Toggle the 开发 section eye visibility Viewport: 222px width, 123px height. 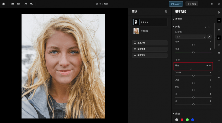[209, 27]
